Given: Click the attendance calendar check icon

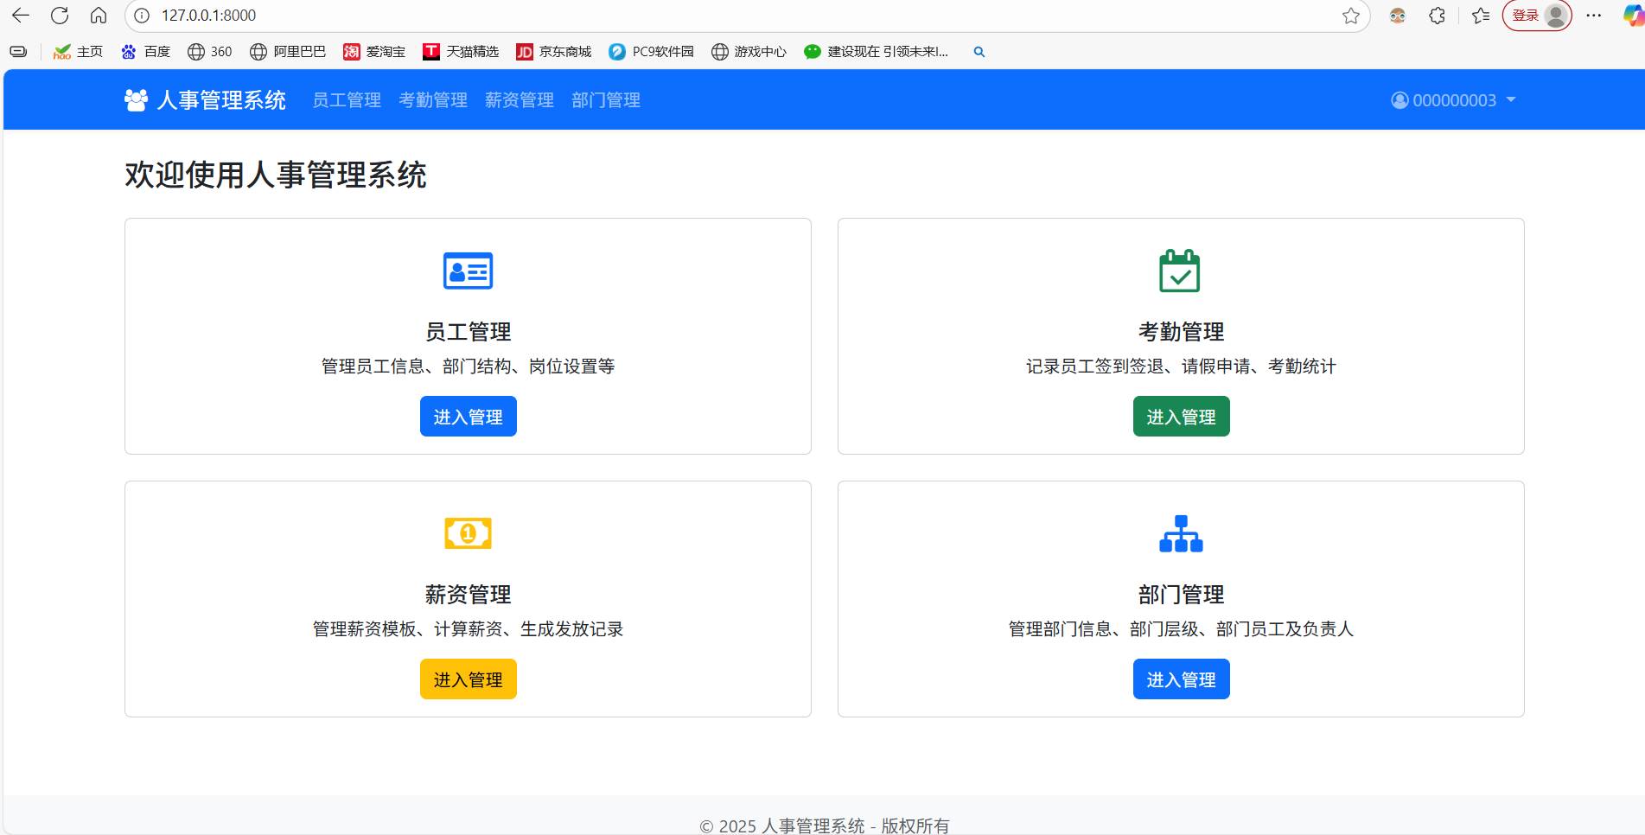Looking at the screenshot, I should coord(1180,271).
